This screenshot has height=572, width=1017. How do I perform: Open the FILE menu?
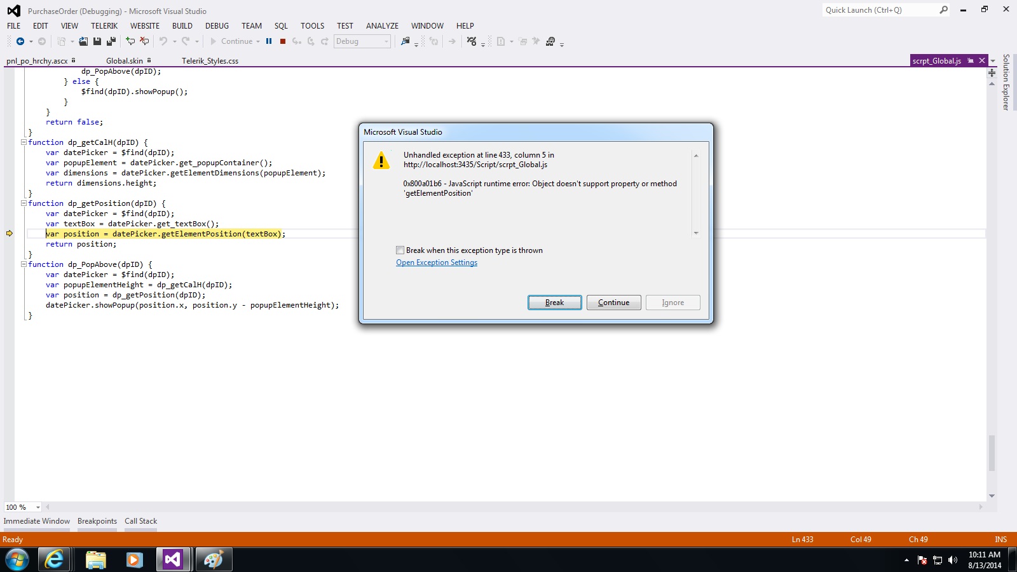(13, 26)
